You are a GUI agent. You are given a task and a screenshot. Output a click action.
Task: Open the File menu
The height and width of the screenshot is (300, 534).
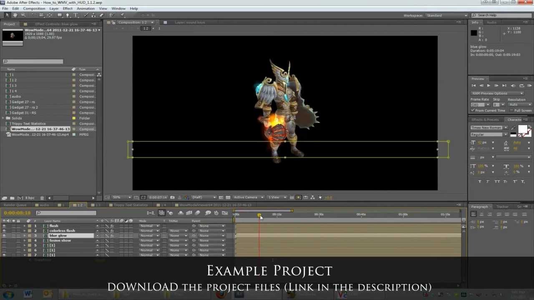click(5, 8)
